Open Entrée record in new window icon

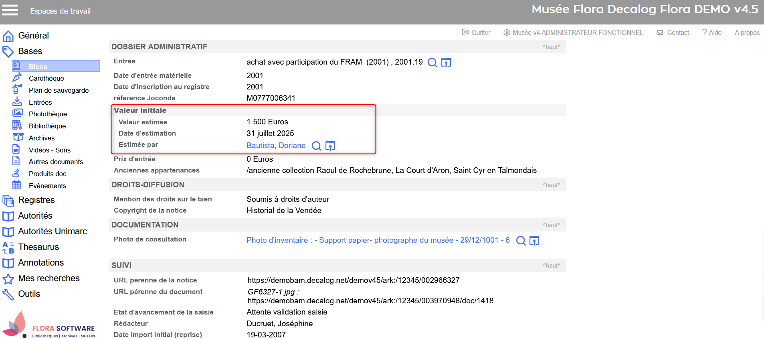tap(446, 63)
